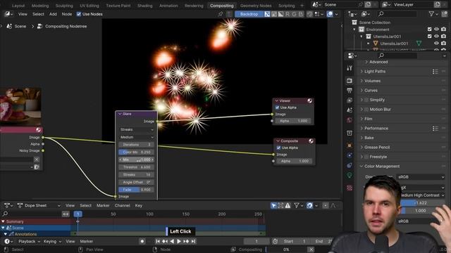Screen dimensions: 451x253
Task: Click the pin node tree icon
Action: 221,14
